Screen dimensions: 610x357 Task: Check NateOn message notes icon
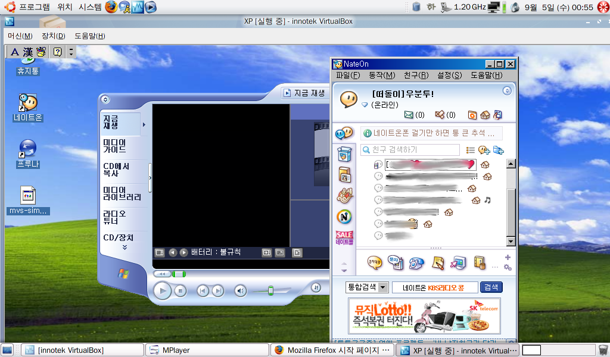click(x=440, y=115)
